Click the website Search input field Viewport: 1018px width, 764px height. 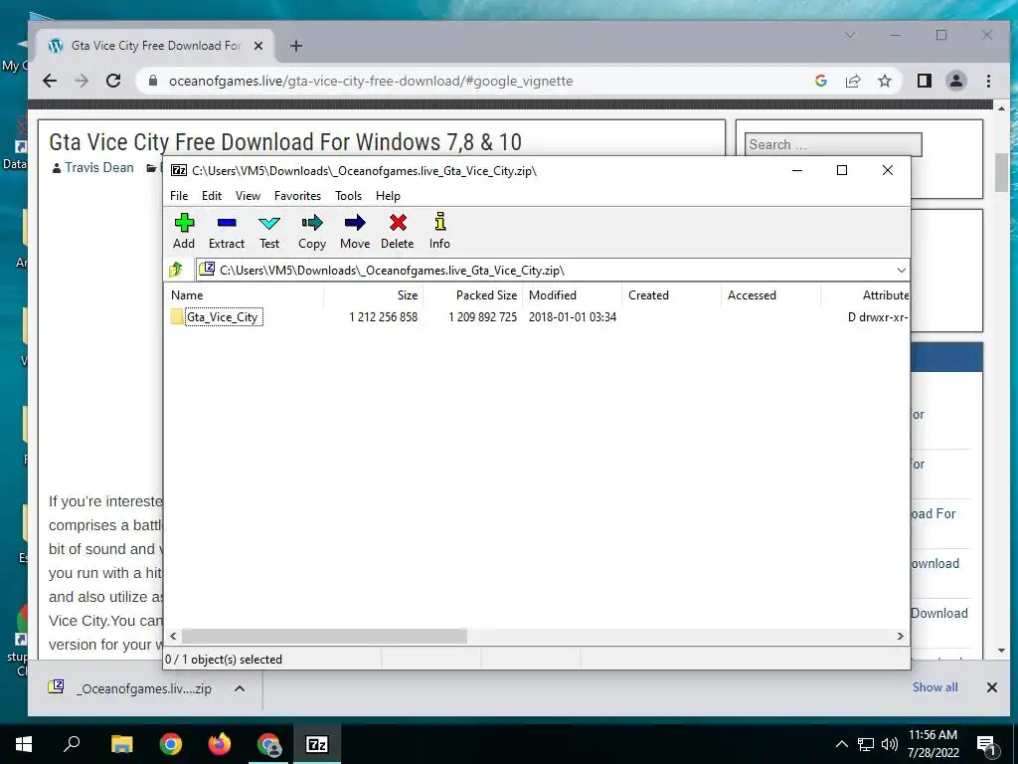834,144
